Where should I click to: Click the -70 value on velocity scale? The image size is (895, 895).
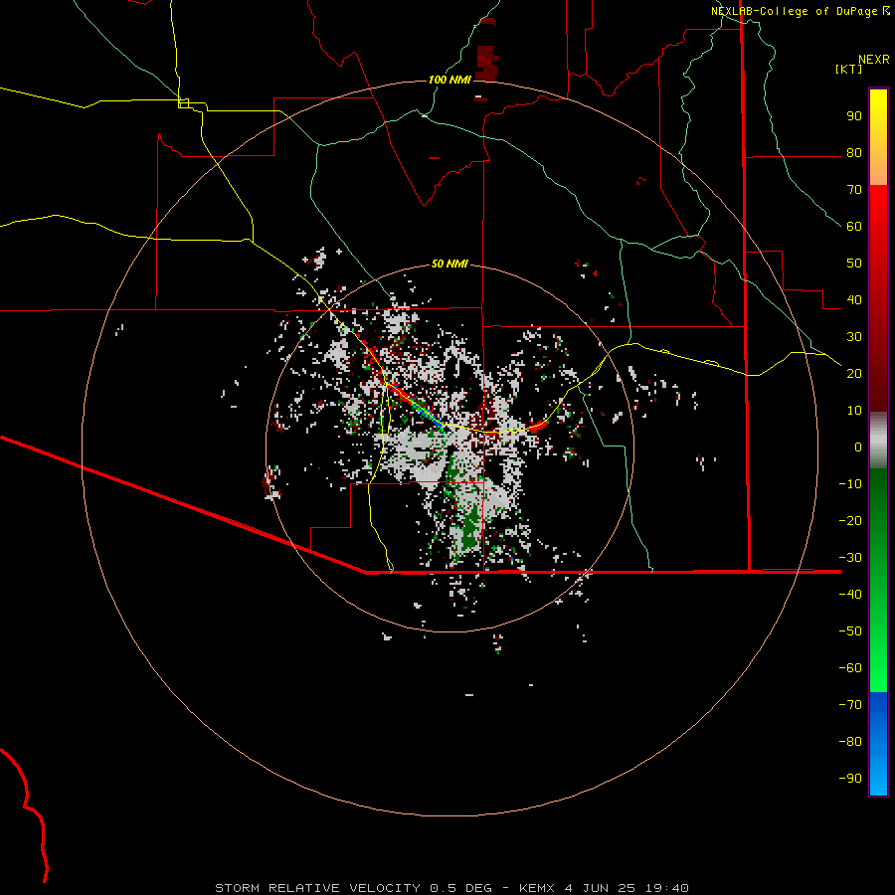(x=850, y=704)
